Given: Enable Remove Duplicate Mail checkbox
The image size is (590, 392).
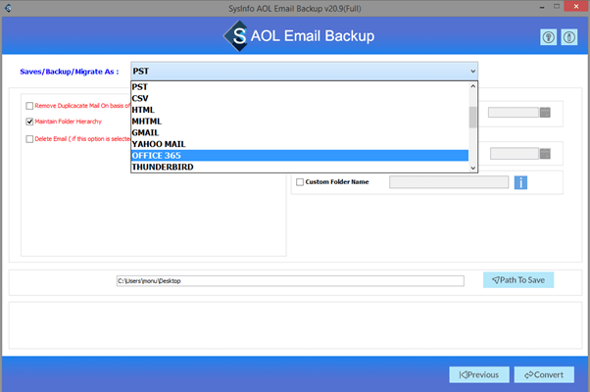Looking at the screenshot, I should (x=29, y=106).
